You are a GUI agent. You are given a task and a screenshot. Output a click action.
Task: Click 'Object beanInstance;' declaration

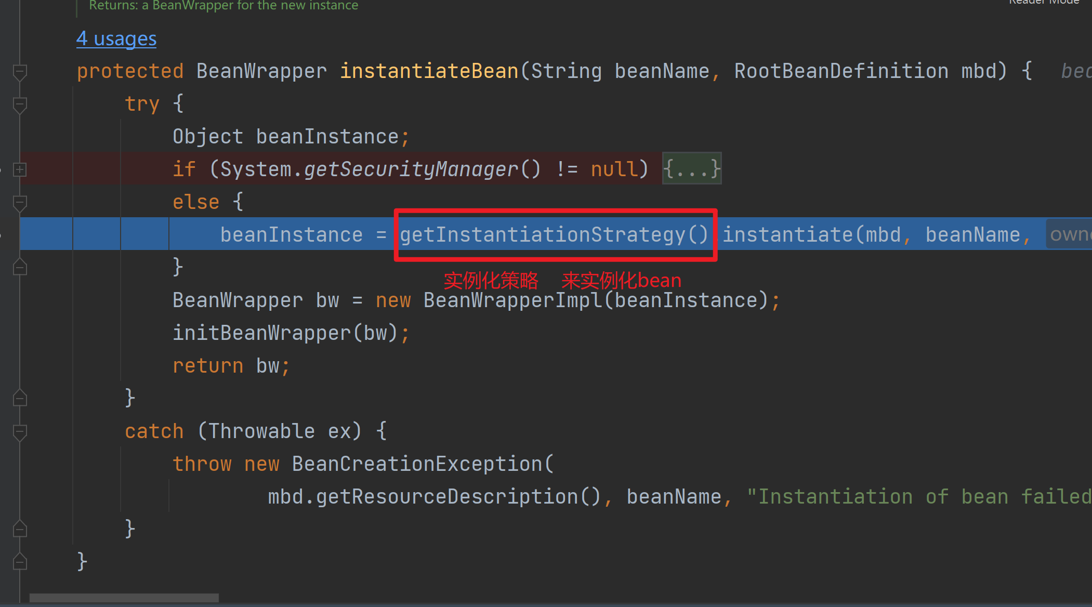click(x=291, y=137)
